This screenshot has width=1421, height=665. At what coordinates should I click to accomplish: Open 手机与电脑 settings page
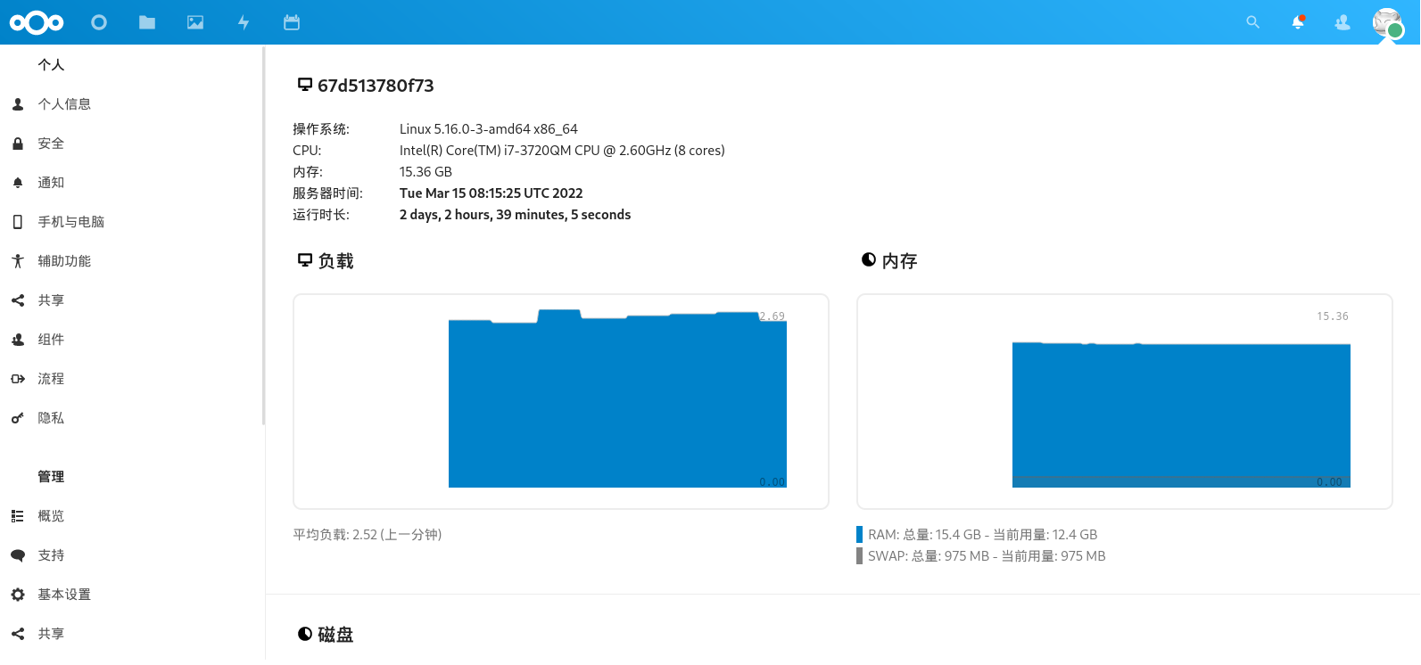[x=70, y=222]
